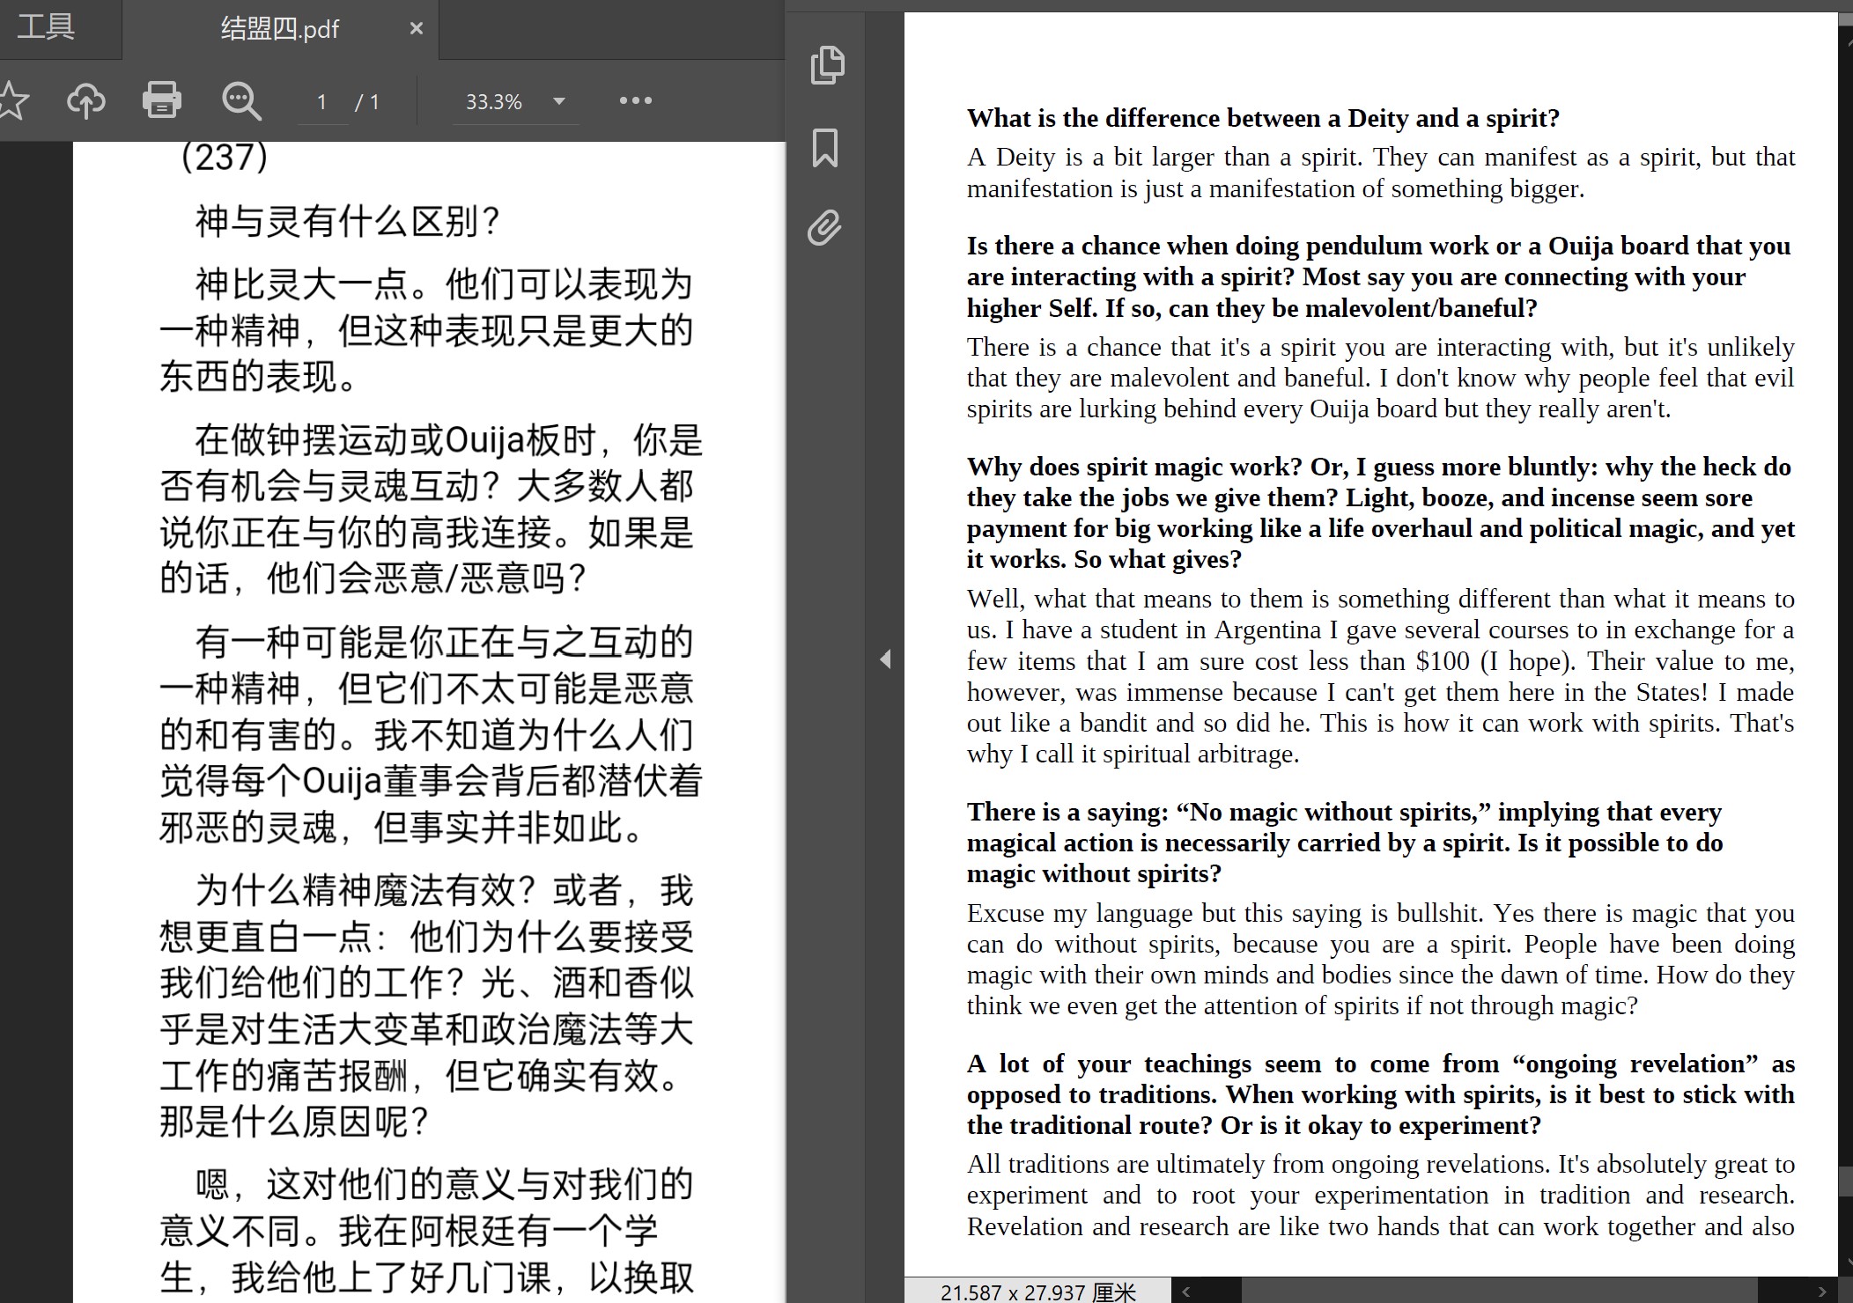Click paragraph starting 'All traditions are ultimately'
Viewport: 1853px width, 1303px height.
click(x=1380, y=1195)
